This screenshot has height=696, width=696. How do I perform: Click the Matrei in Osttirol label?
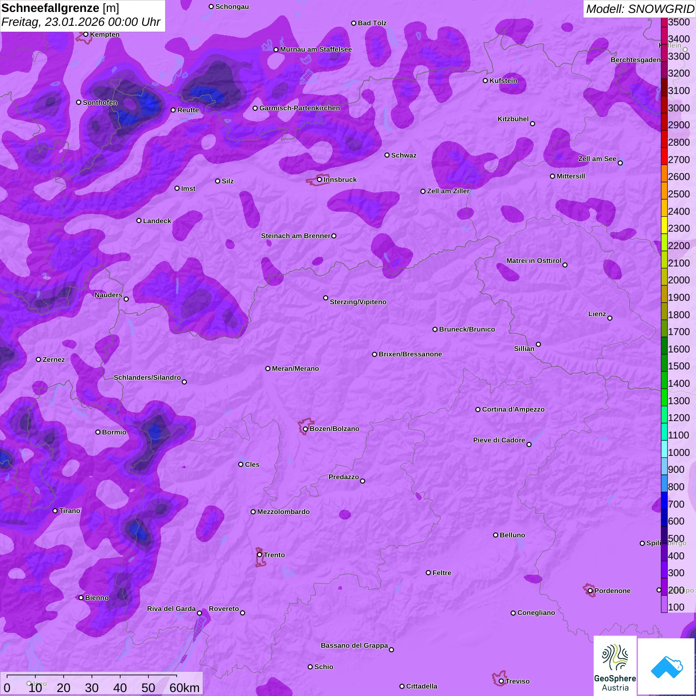pyautogui.click(x=534, y=261)
